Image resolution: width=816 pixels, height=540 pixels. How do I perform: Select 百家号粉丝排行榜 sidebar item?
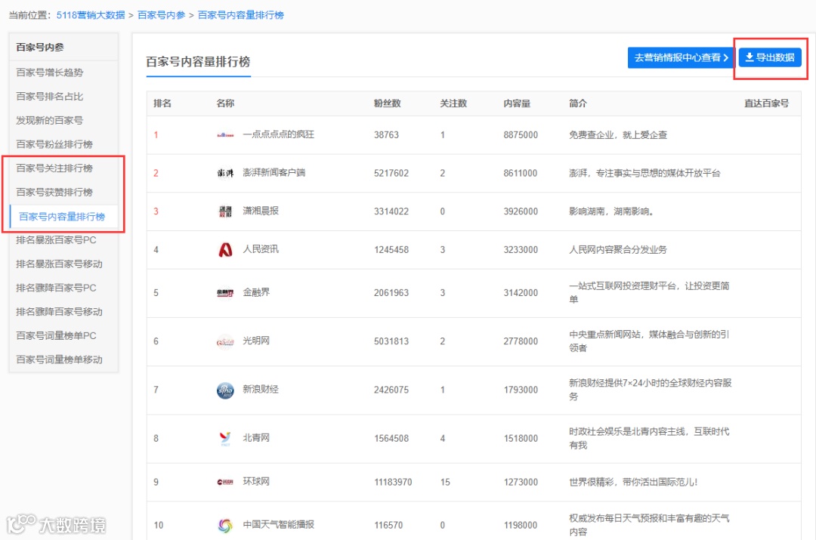pos(54,144)
